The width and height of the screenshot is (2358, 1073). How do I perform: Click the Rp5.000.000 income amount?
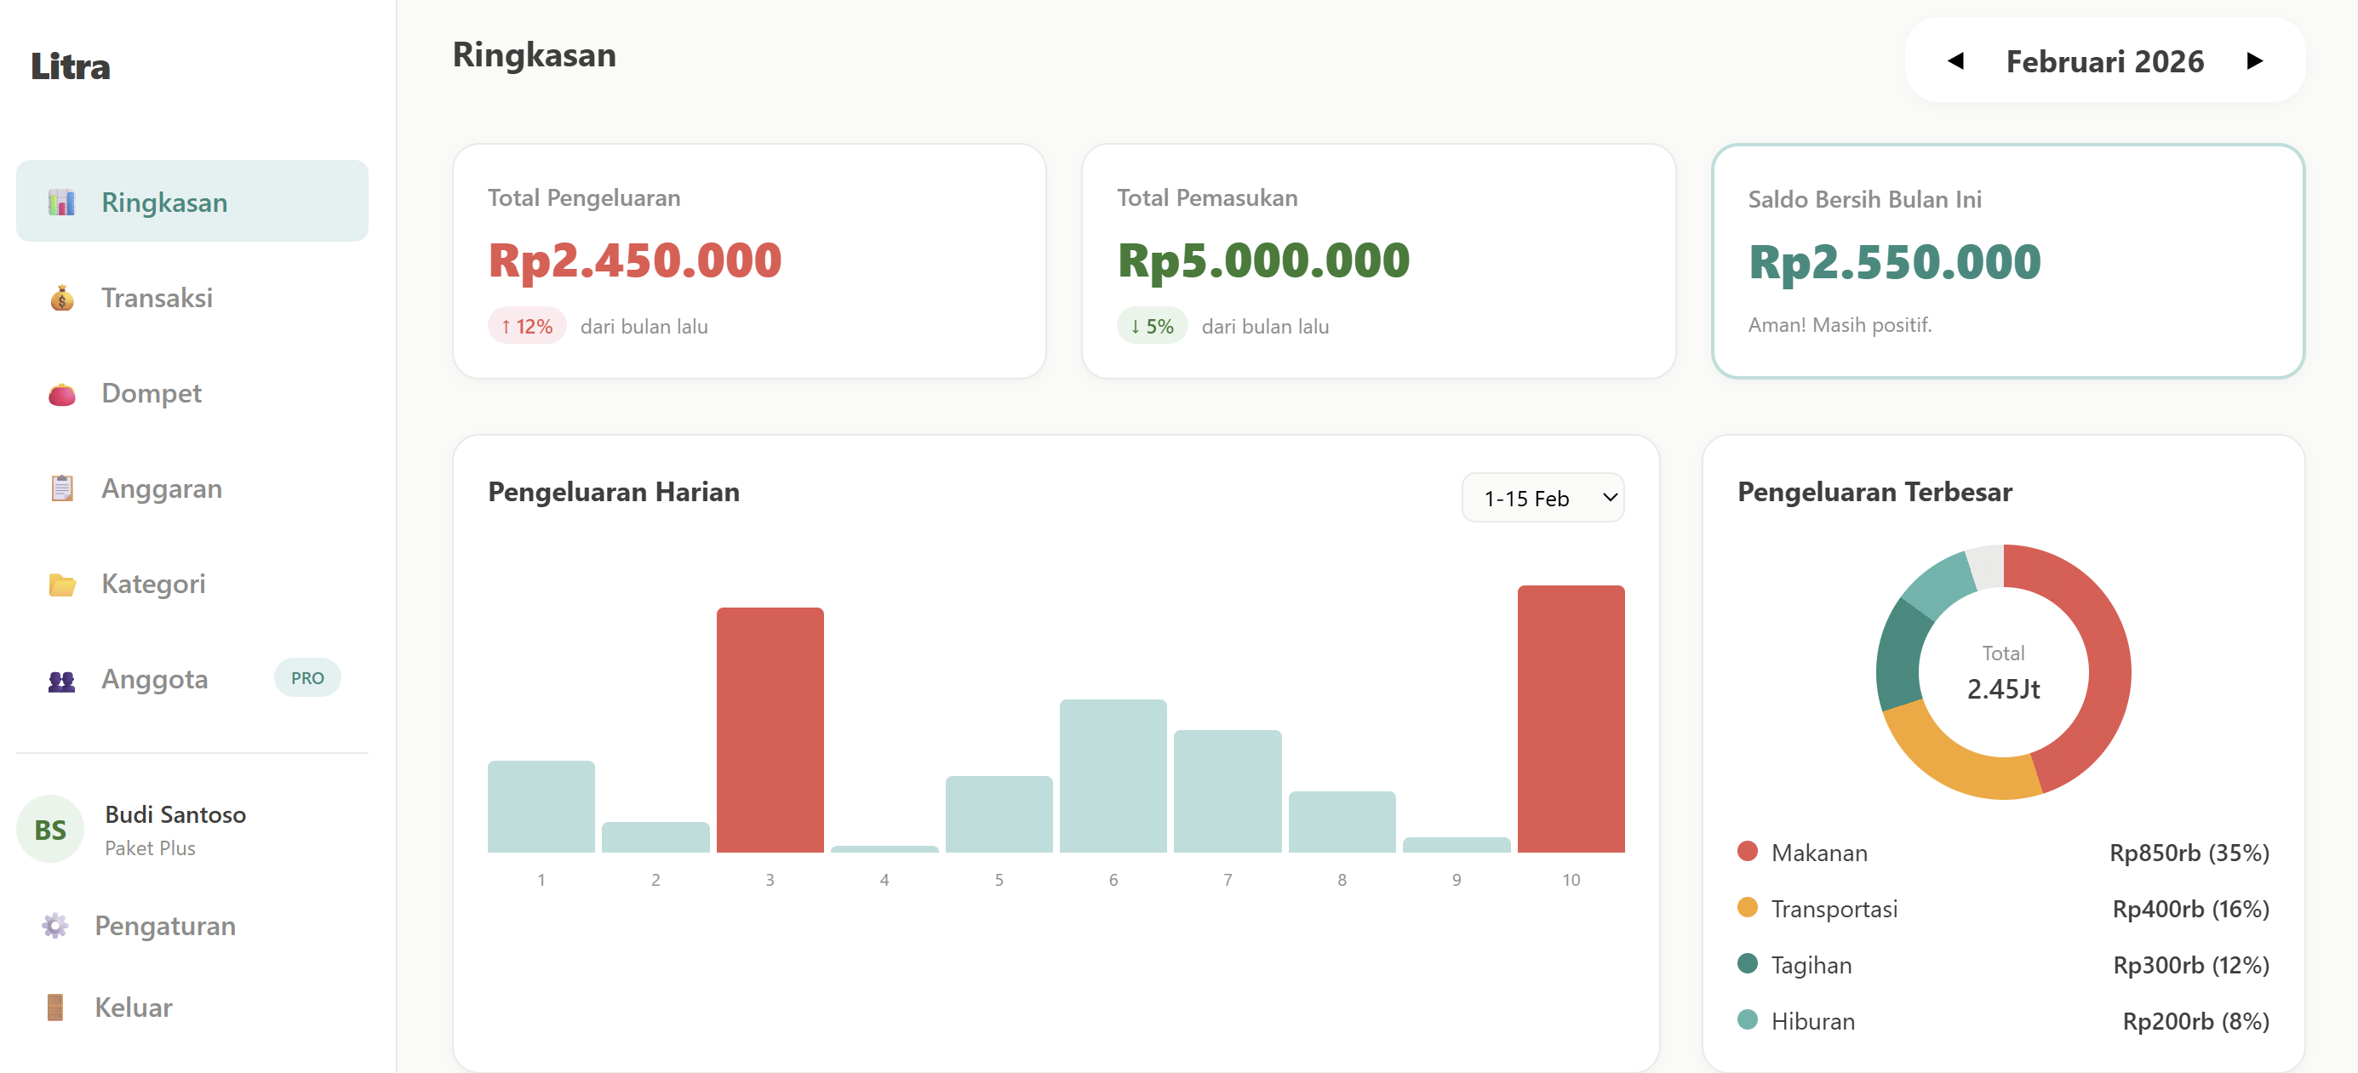[x=1263, y=260]
